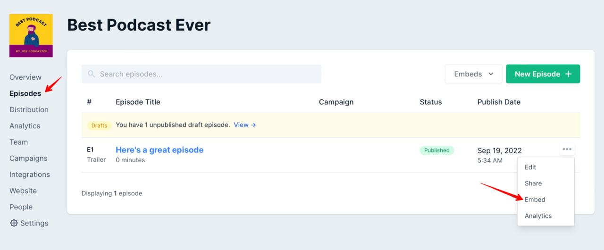Focus the Search episodes field
604x250 pixels.
[x=208, y=74]
